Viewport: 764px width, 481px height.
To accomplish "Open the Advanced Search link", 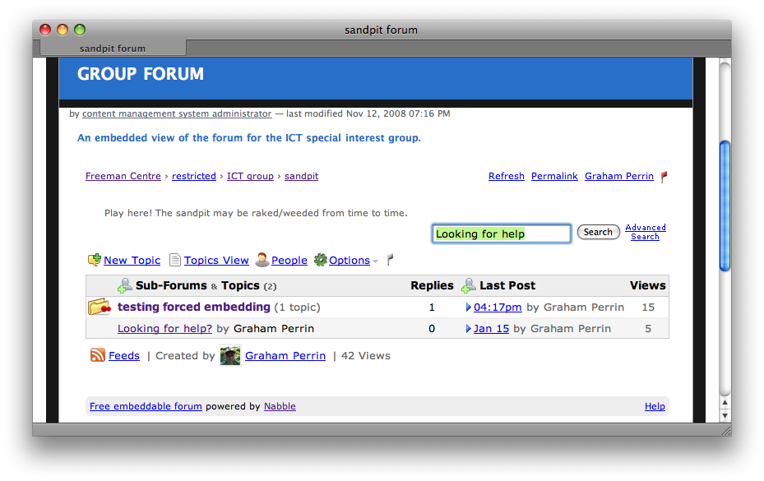I will [646, 232].
